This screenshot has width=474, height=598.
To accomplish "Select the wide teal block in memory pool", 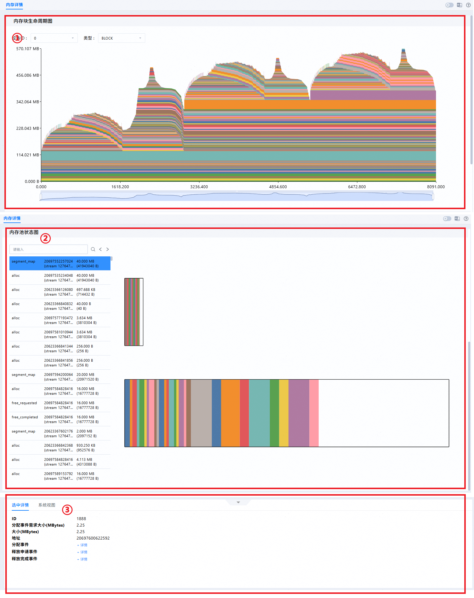I will [x=260, y=413].
